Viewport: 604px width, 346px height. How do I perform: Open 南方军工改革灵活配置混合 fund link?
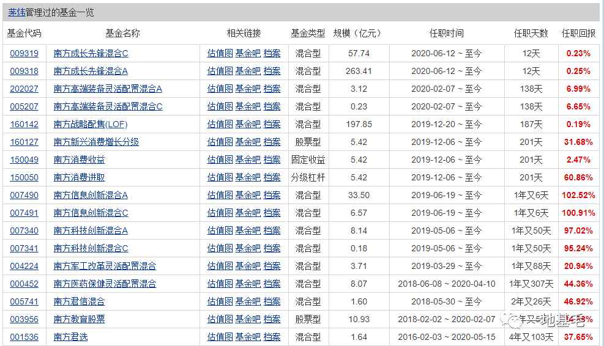pyautogui.click(x=105, y=266)
